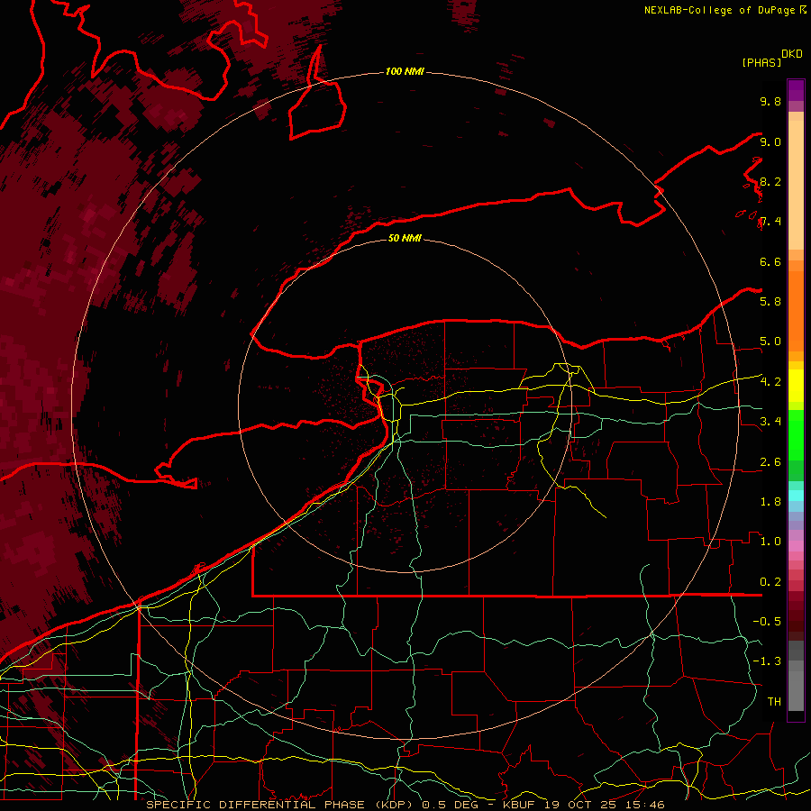Click the 2.6 scale value
This screenshot has width=811, height=811.
(770, 462)
